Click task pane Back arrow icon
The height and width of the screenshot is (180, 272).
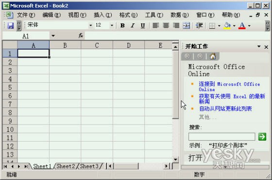click(x=187, y=56)
